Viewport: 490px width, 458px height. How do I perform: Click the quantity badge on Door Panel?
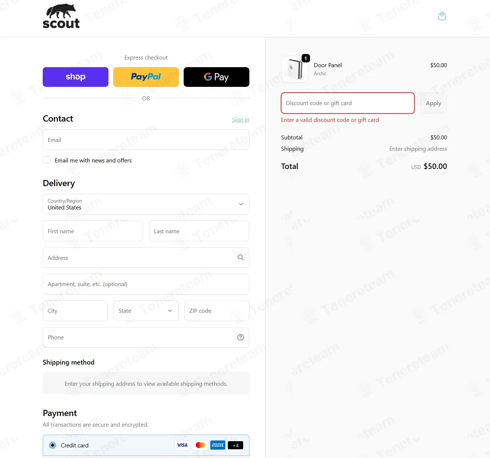[306, 58]
